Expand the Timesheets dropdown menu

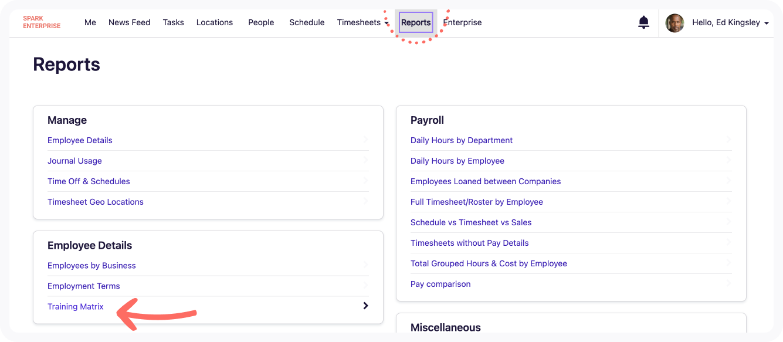(363, 22)
